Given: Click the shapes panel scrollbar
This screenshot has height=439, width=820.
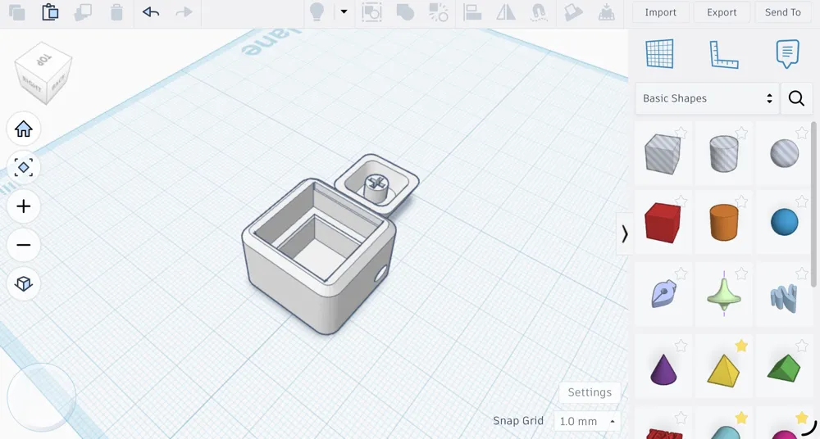Looking at the screenshot, I should [x=813, y=205].
